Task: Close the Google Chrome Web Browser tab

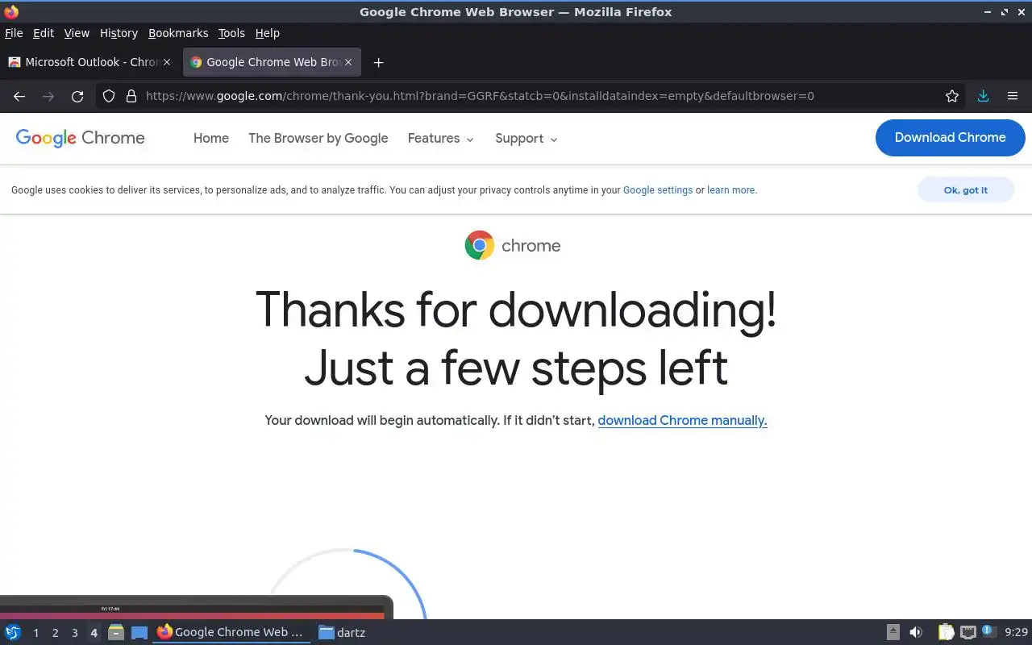Action: click(x=348, y=62)
